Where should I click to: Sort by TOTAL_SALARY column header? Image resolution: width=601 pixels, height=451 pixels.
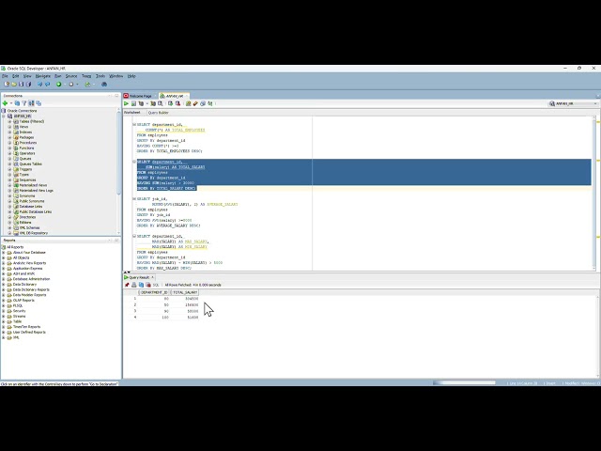pos(185,292)
